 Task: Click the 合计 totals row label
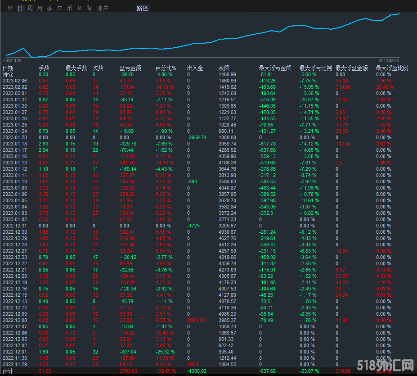pos(8,371)
